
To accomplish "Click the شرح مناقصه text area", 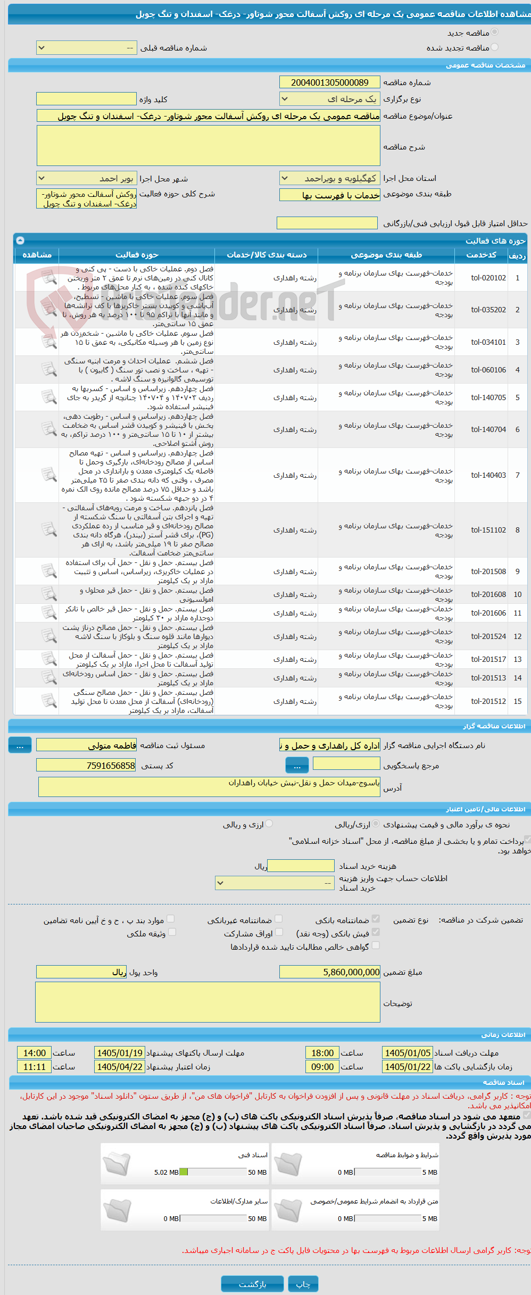I will (209, 146).
